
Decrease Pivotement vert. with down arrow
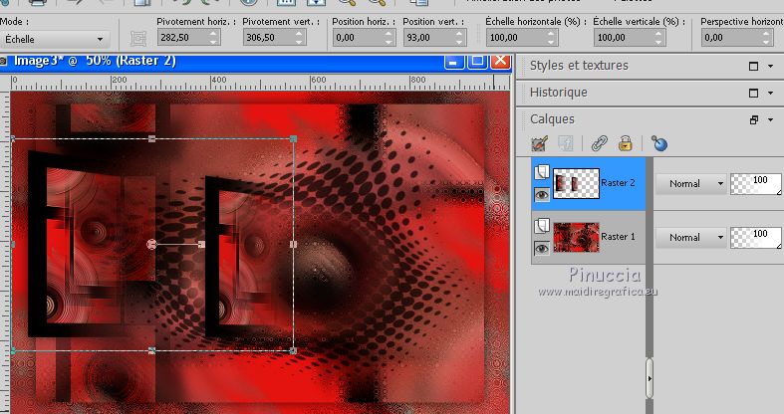point(300,42)
